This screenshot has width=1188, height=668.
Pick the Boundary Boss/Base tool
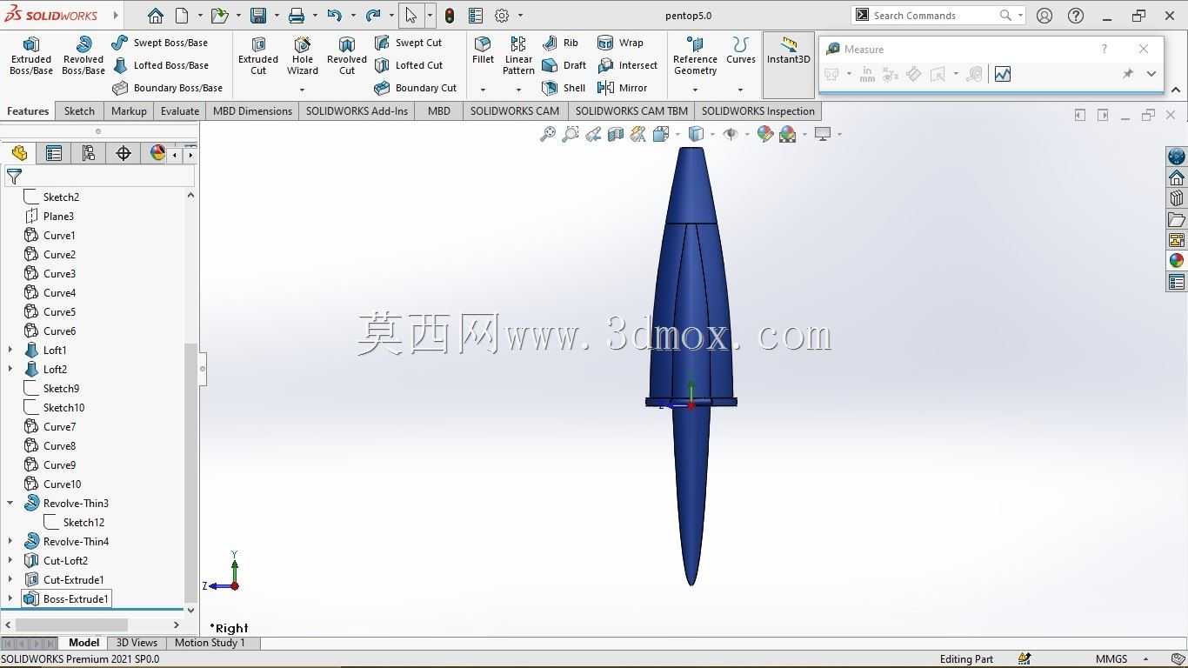(x=168, y=88)
